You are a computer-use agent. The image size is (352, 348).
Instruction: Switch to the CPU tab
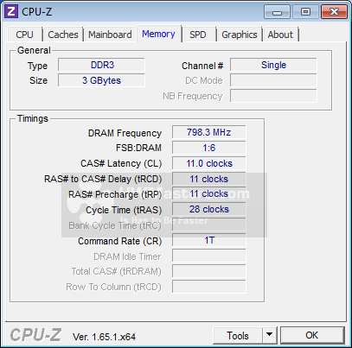pos(25,35)
